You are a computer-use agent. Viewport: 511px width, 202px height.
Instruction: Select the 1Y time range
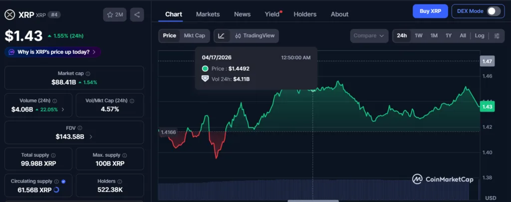click(x=449, y=36)
